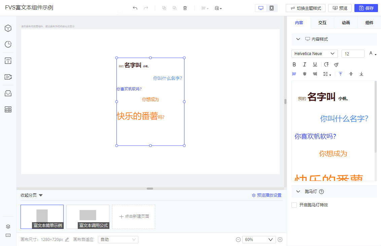Open the chart component sidebar icon
This screenshot has height=246, width=381.
8,44
